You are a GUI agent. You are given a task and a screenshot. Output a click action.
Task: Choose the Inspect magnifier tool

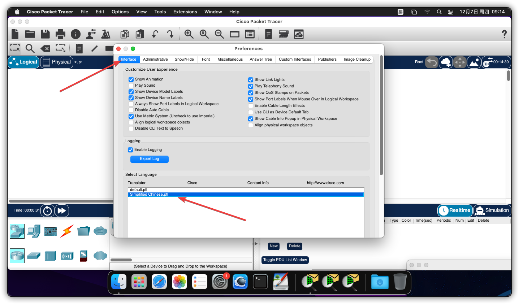tap(30, 48)
